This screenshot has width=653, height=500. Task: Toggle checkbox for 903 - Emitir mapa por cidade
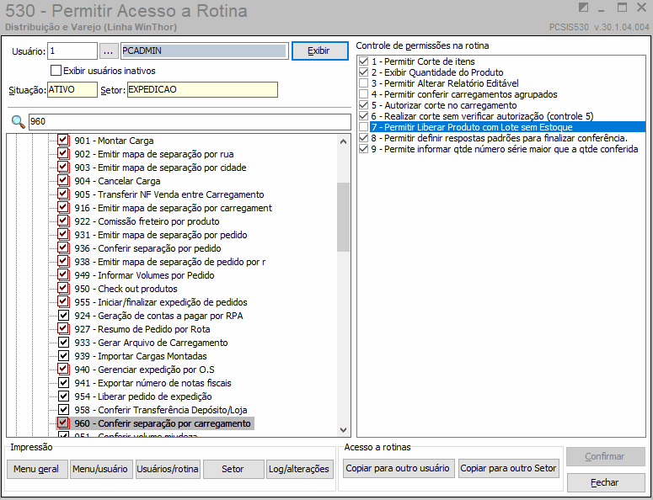tap(63, 168)
